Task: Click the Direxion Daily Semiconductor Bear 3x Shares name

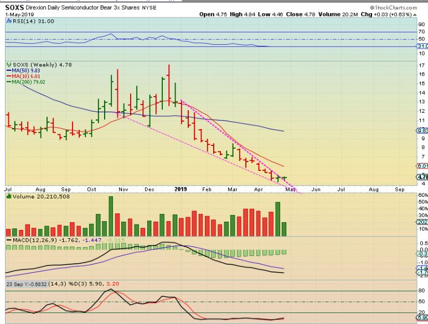Action: 82,8
